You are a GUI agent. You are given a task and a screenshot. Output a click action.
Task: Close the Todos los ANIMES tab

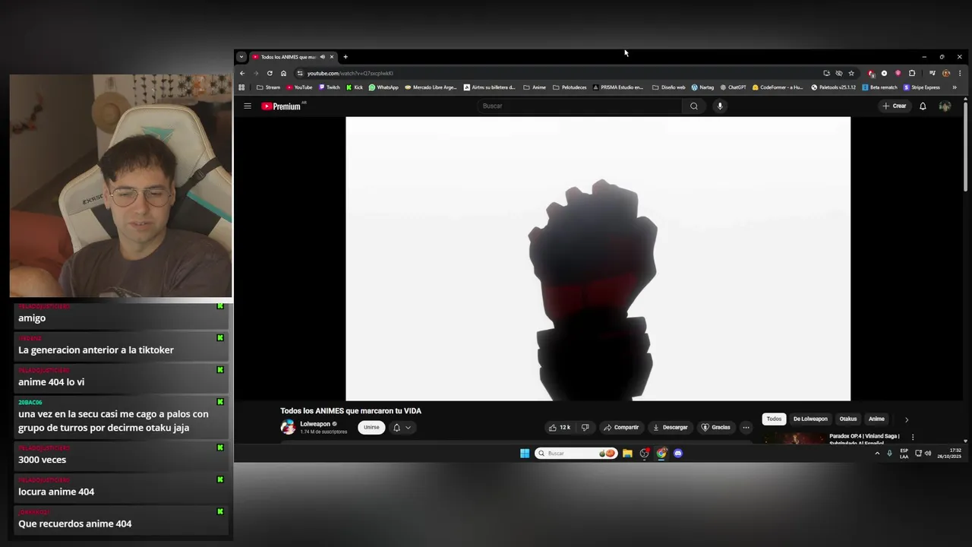(331, 57)
